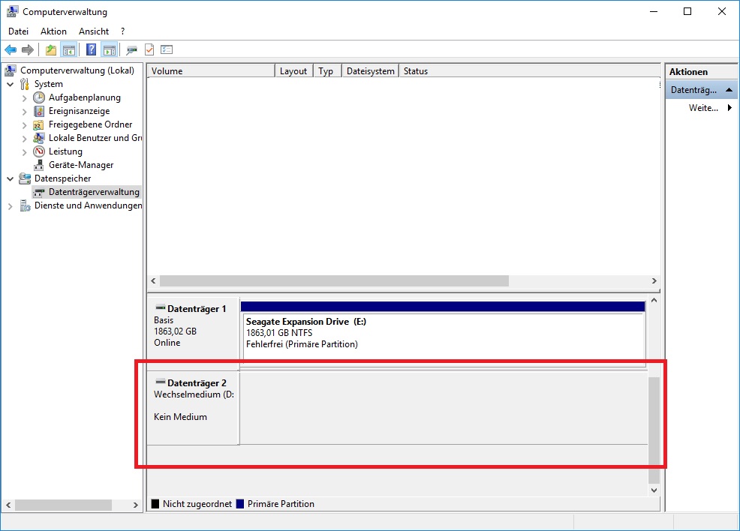Expand Dienste und Anwendungen node
The image size is (740, 531).
[11, 206]
